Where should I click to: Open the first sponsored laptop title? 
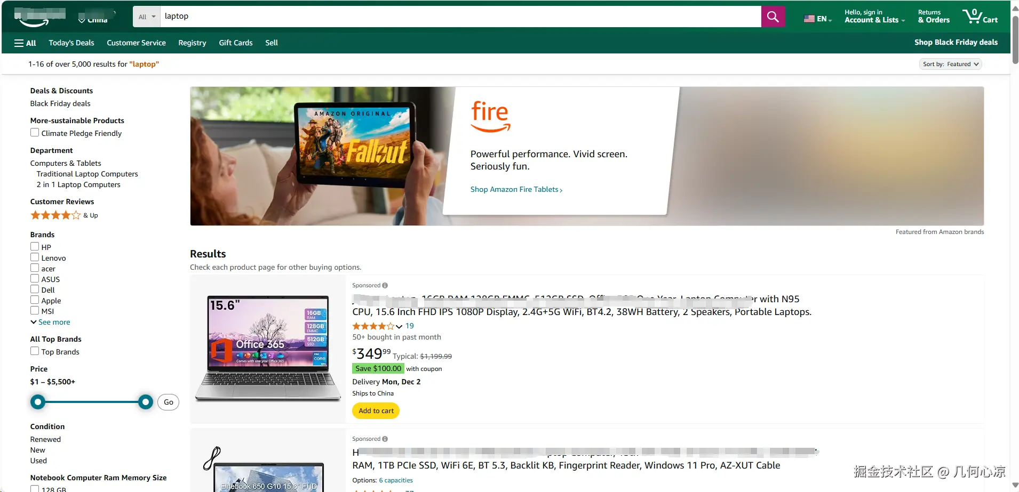point(582,305)
